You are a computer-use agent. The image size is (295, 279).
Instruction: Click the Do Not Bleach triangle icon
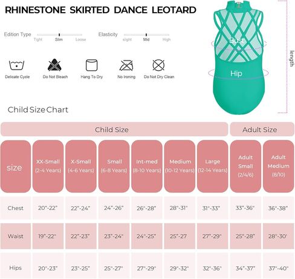pos(54,65)
